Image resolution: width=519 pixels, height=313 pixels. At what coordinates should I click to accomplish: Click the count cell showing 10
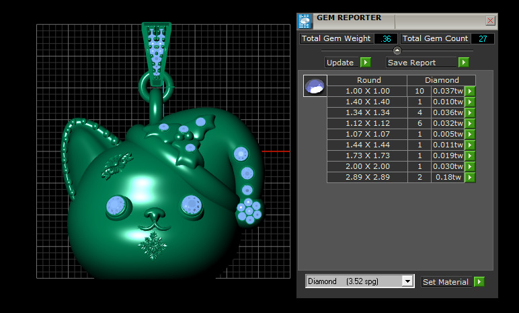[x=420, y=91]
